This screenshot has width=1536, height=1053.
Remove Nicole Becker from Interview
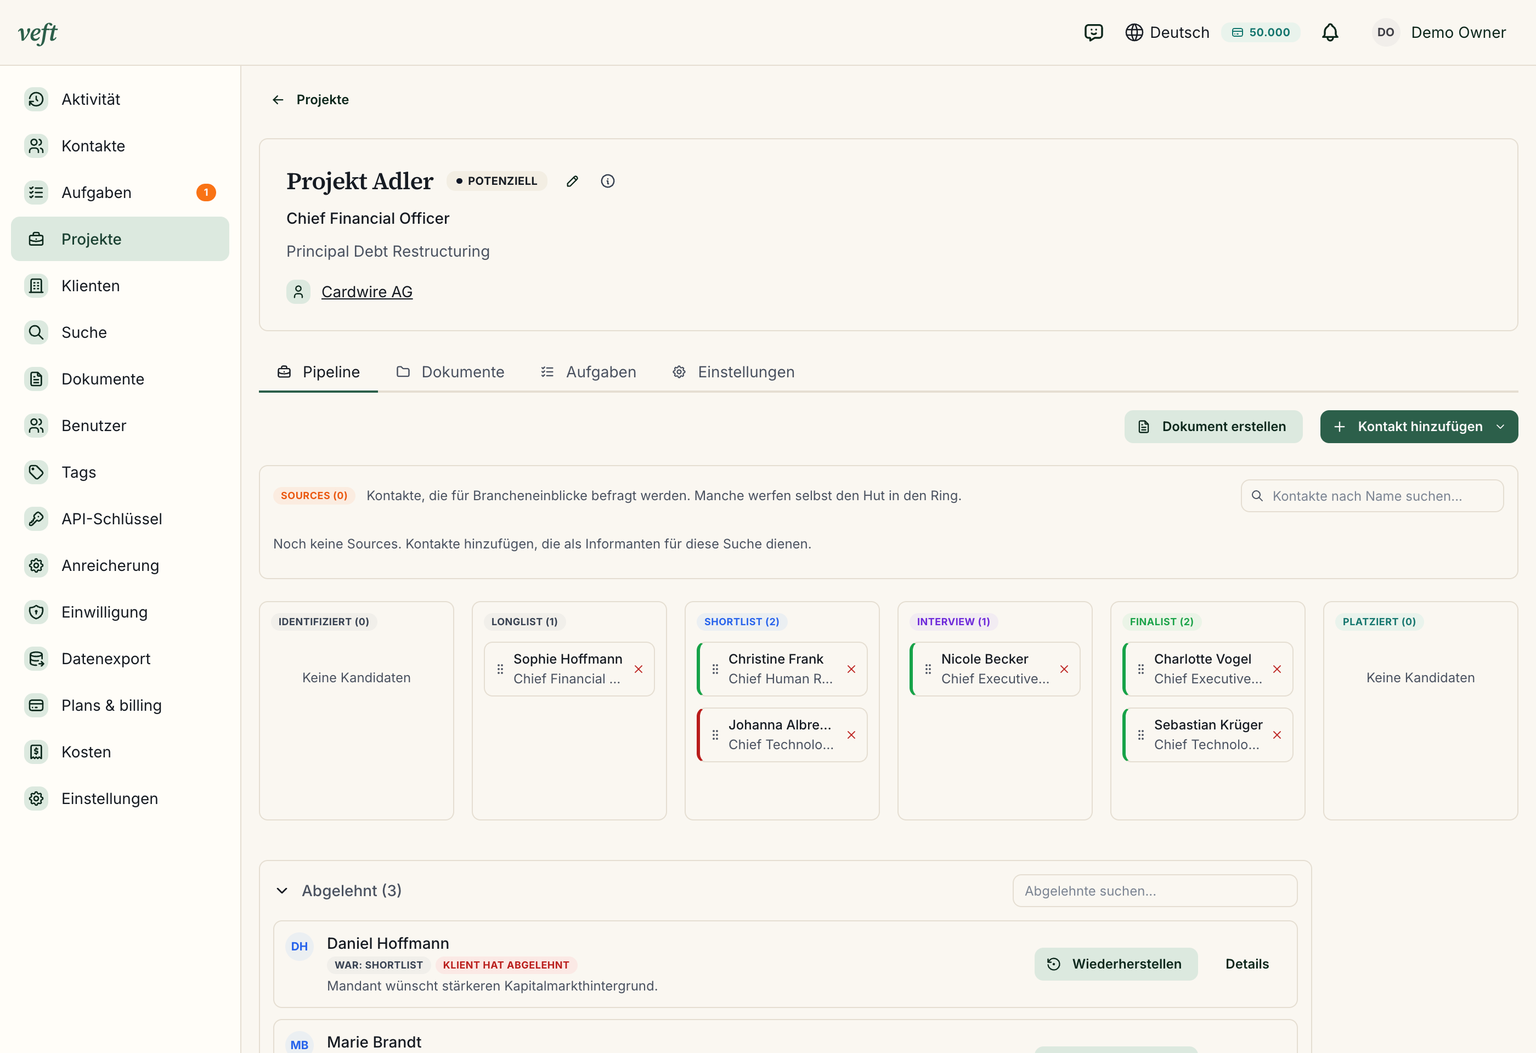coord(1064,669)
